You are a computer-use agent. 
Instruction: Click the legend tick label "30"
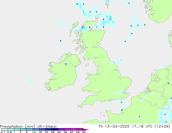coord(59,132)
